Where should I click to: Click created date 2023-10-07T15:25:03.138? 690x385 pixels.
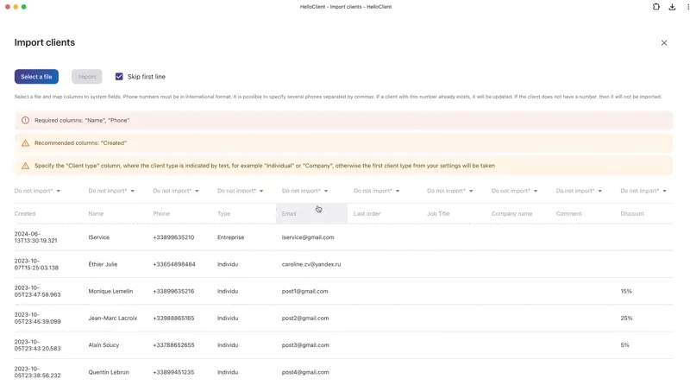click(x=36, y=264)
